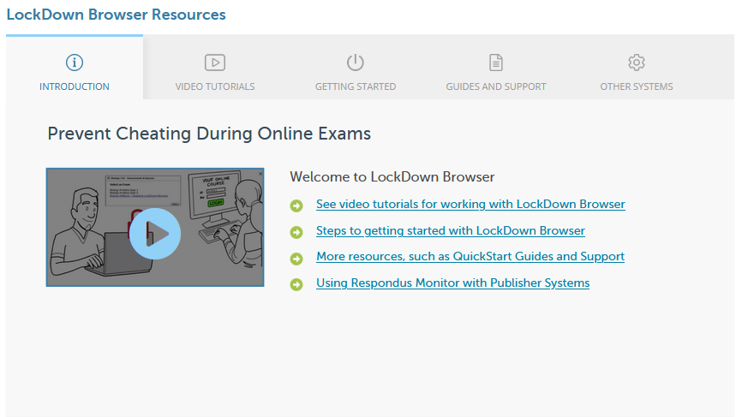Click green arrow beside video tutorials link
This screenshot has height=417, width=742.
click(296, 206)
